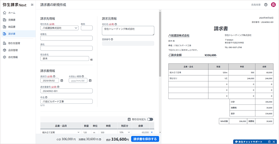Click the help question-mark icon in header
The width and height of the screenshot is (279, 144).
pos(266,5)
